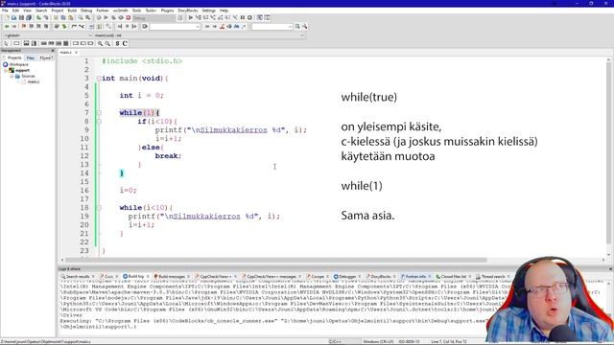This screenshot has width=614, height=345.
Task: Close the main.c editor tab
Action: tap(77, 53)
